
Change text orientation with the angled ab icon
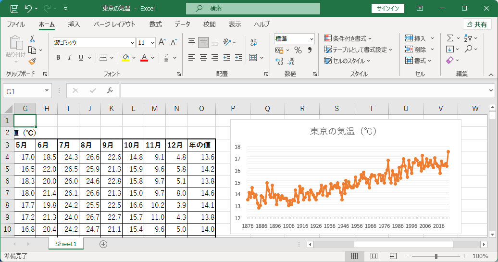[227, 42]
